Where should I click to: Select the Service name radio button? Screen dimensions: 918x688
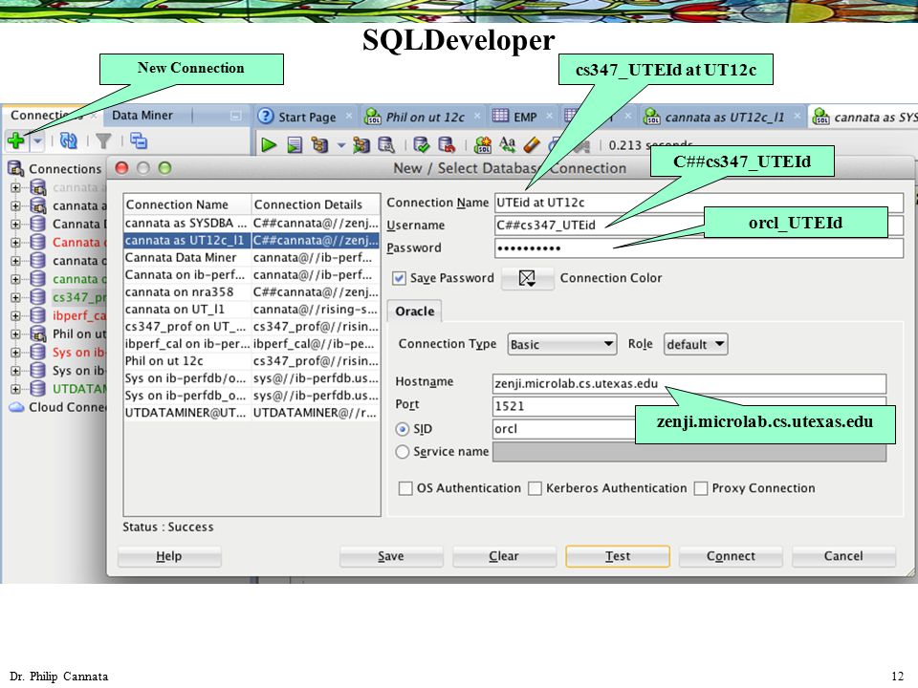point(403,452)
